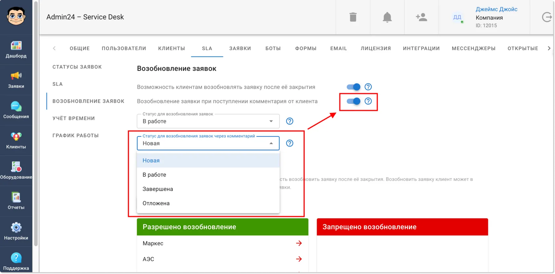The width and height of the screenshot is (555, 274).
Task: Open the trash bin icon in header
Action: point(353,17)
